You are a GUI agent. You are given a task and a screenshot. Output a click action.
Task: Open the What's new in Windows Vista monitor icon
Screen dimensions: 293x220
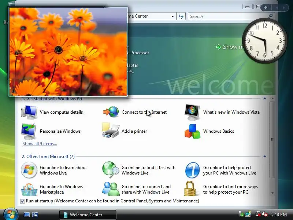point(192,112)
